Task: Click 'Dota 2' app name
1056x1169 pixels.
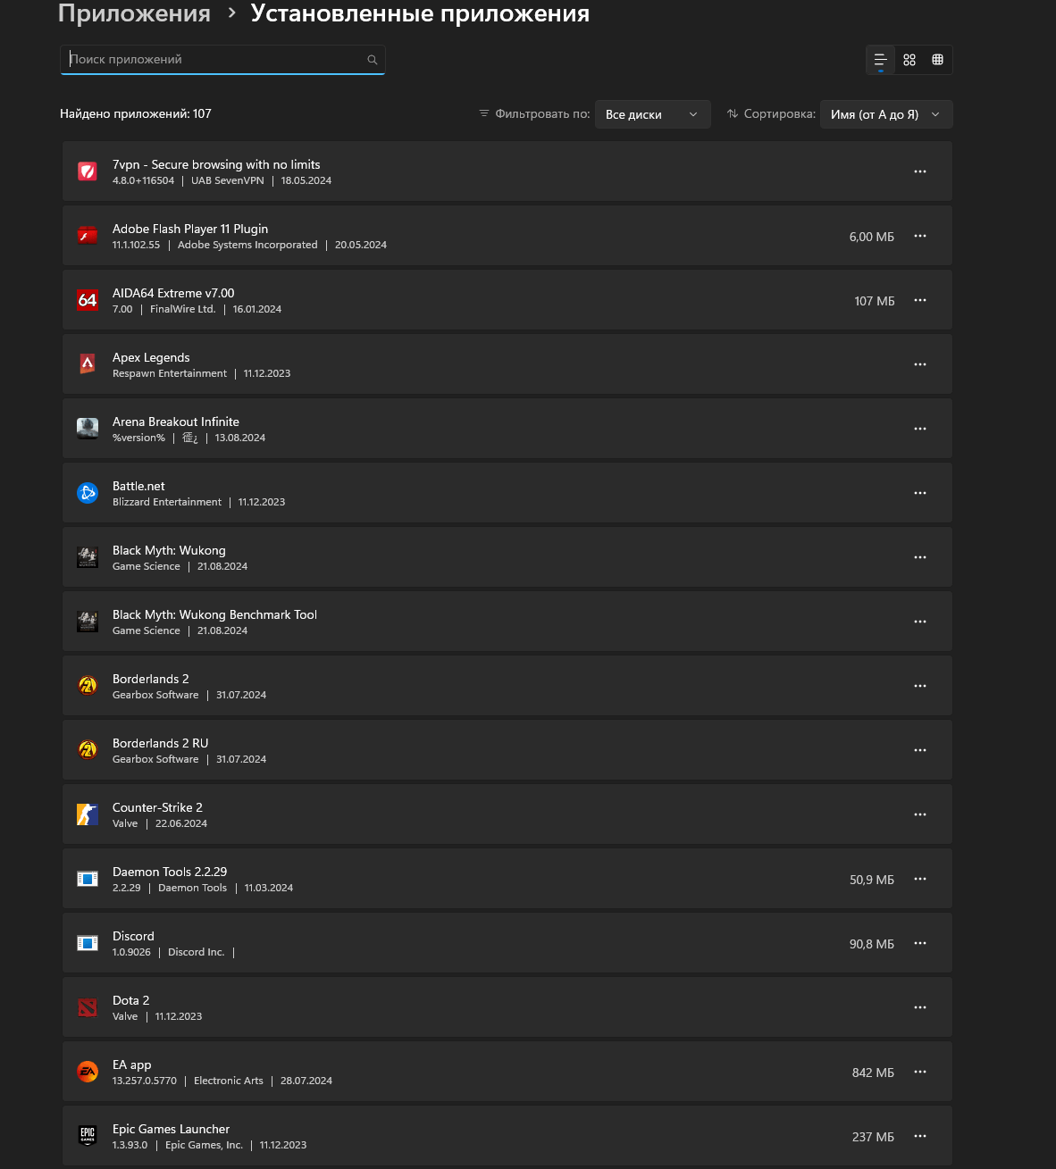Action: tap(130, 1000)
